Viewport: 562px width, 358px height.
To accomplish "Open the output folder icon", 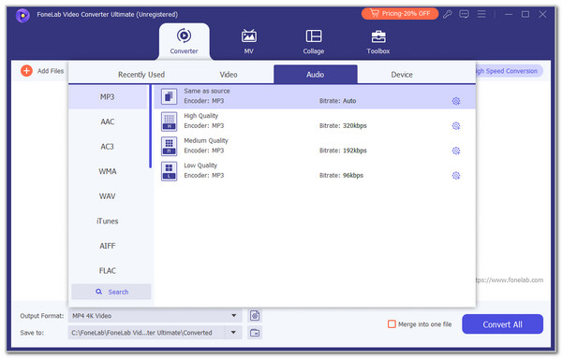I will (x=255, y=333).
